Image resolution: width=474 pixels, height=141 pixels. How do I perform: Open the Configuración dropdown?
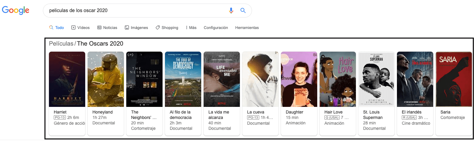pos(216,27)
